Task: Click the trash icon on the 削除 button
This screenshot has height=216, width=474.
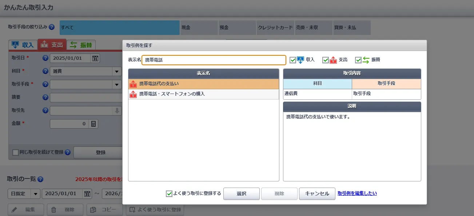Action: [53, 210]
